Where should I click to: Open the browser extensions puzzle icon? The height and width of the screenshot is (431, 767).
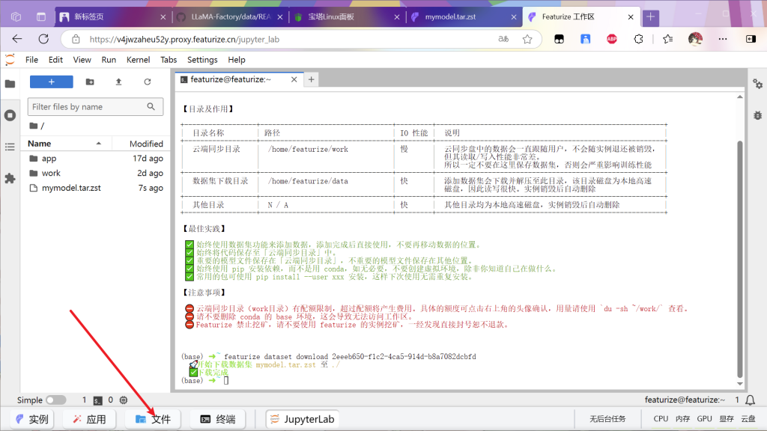638,39
